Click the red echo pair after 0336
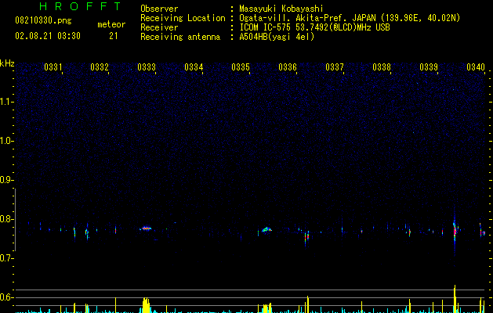This screenshot has width=493, height=313. 306,237
